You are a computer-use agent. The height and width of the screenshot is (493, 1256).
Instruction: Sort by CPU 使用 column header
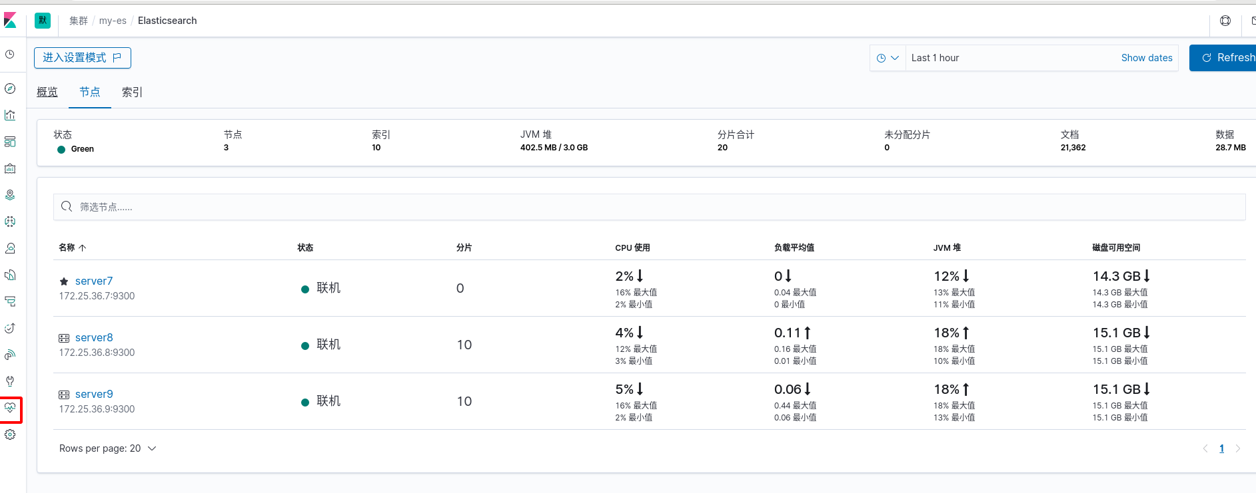632,247
